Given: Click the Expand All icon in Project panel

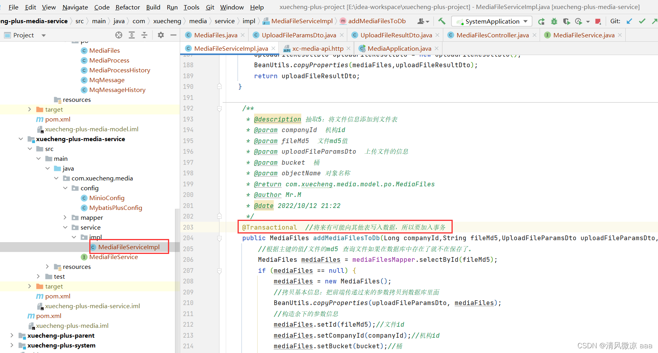Looking at the screenshot, I should click(x=132, y=35).
